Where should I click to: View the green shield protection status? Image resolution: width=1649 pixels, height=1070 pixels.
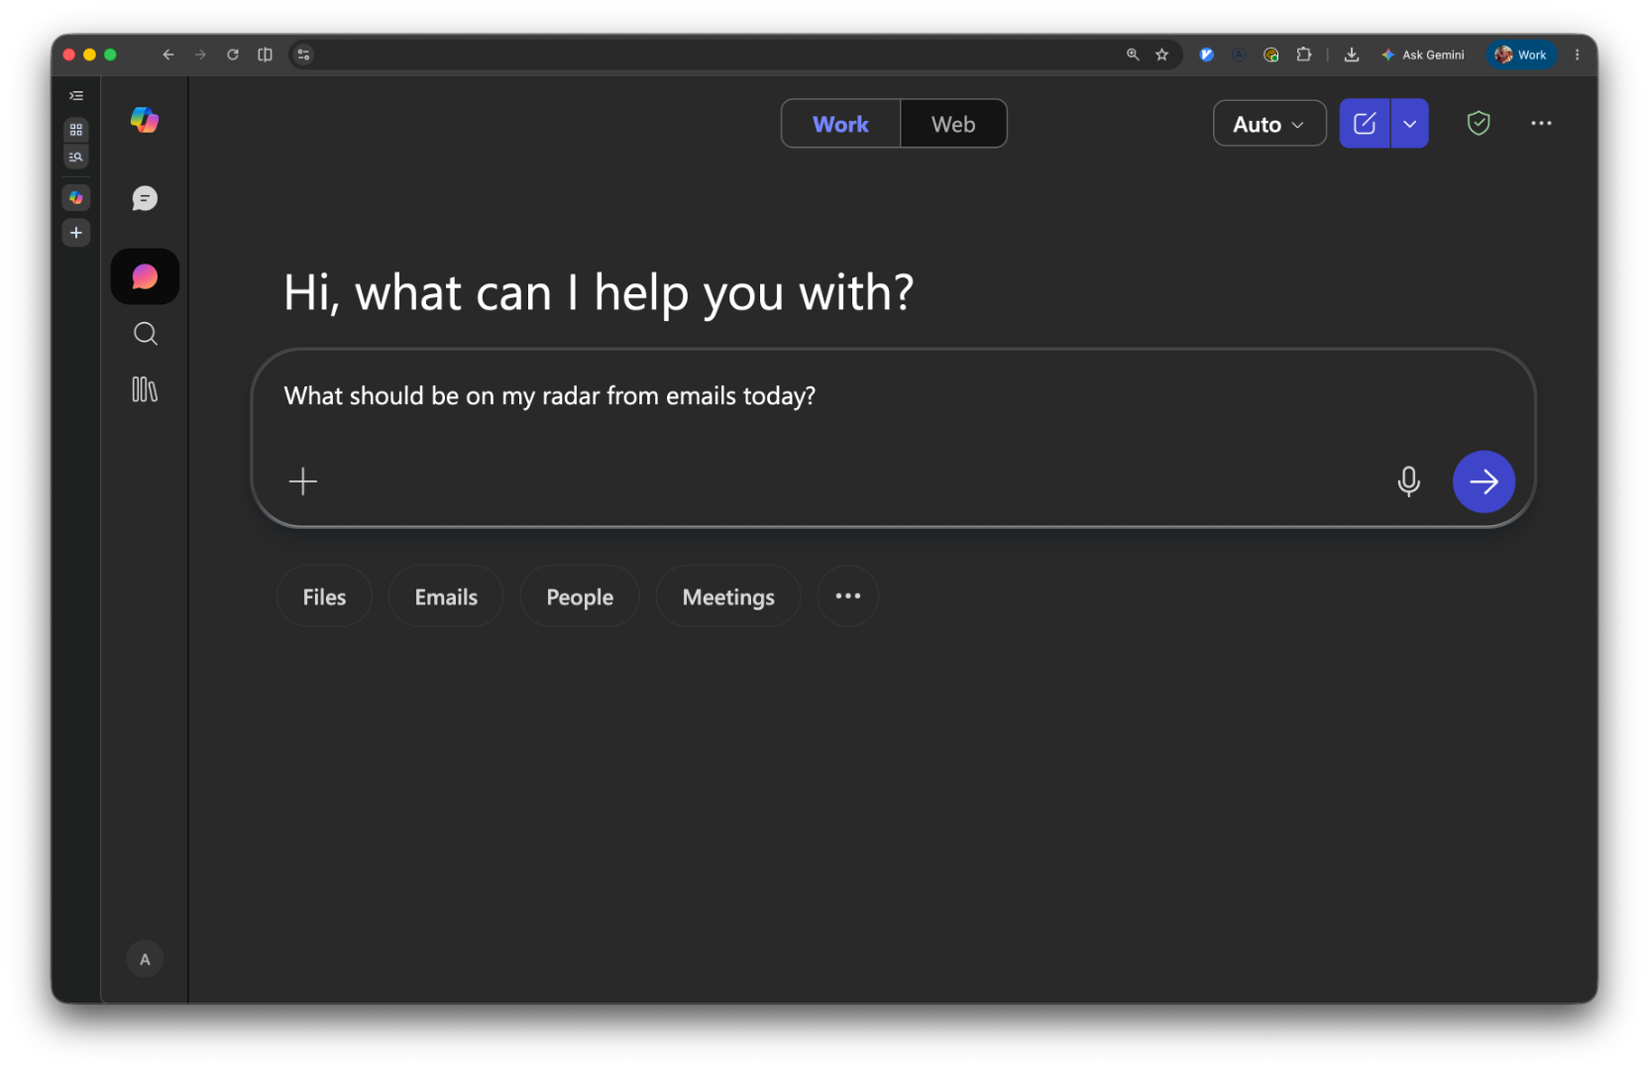coord(1479,124)
